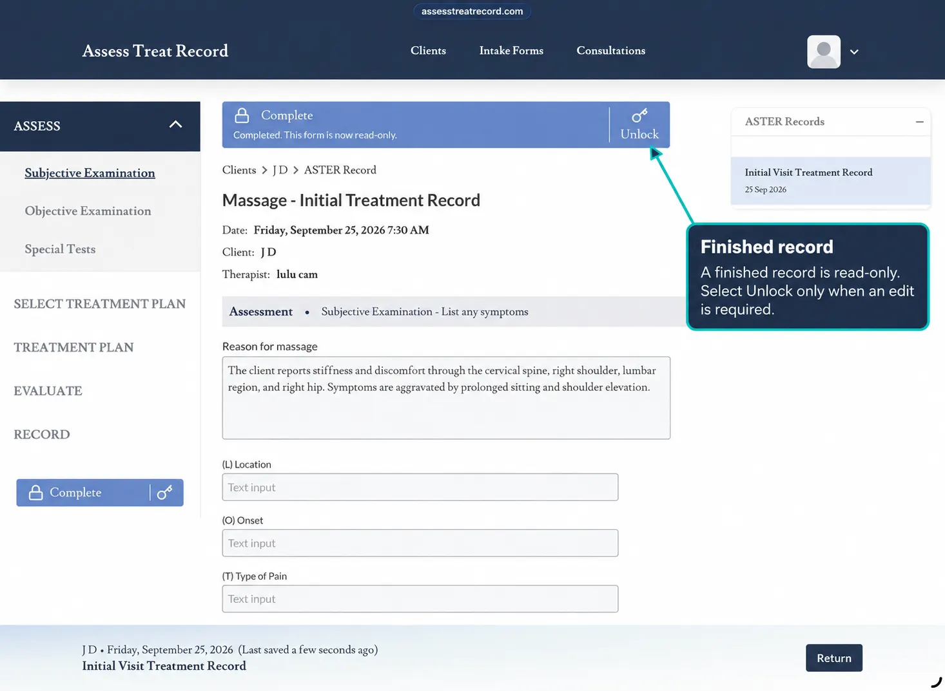945x691 pixels.
Task: Click the date 'Friday, September 25, 2026 7:30 AM'
Action: pyautogui.click(x=341, y=230)
